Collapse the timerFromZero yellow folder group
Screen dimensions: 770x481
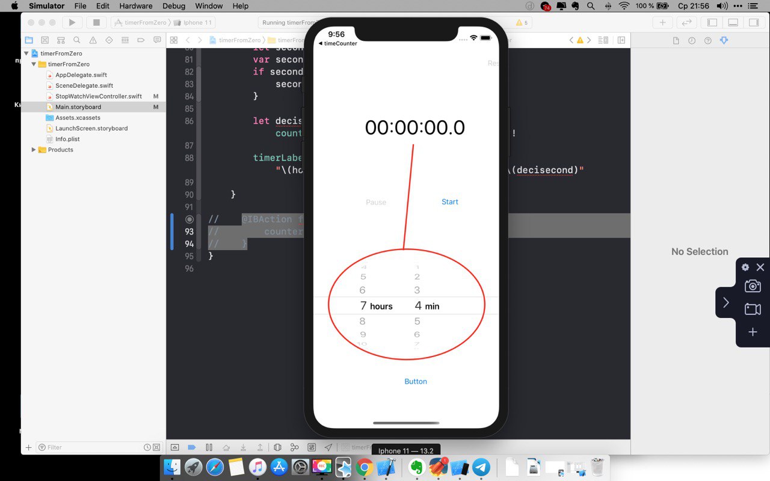click(34, 64)
